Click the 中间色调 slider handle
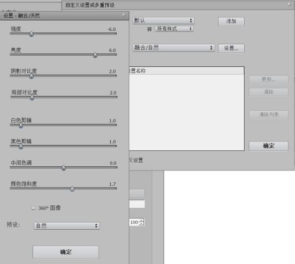The width and height of the screenshot is (295, 264). point(63,168)
